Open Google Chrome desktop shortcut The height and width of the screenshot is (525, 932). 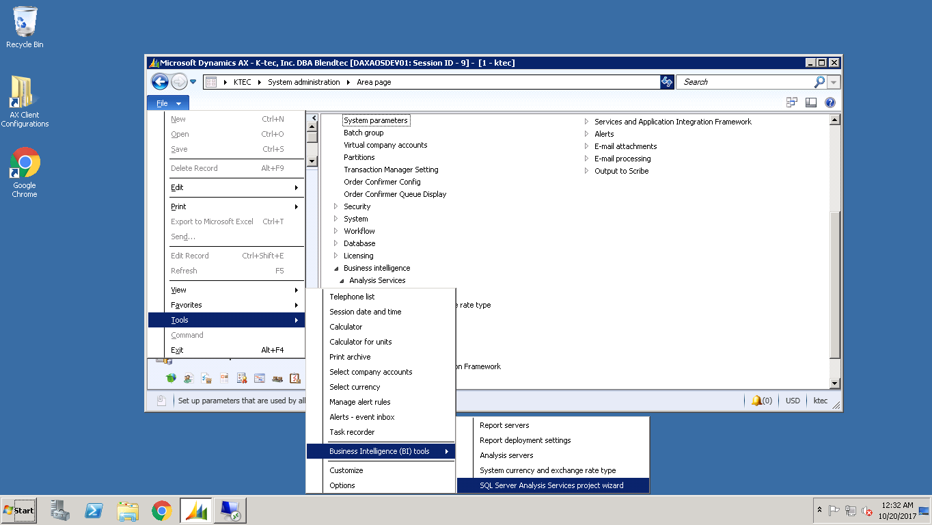(25, 172)
